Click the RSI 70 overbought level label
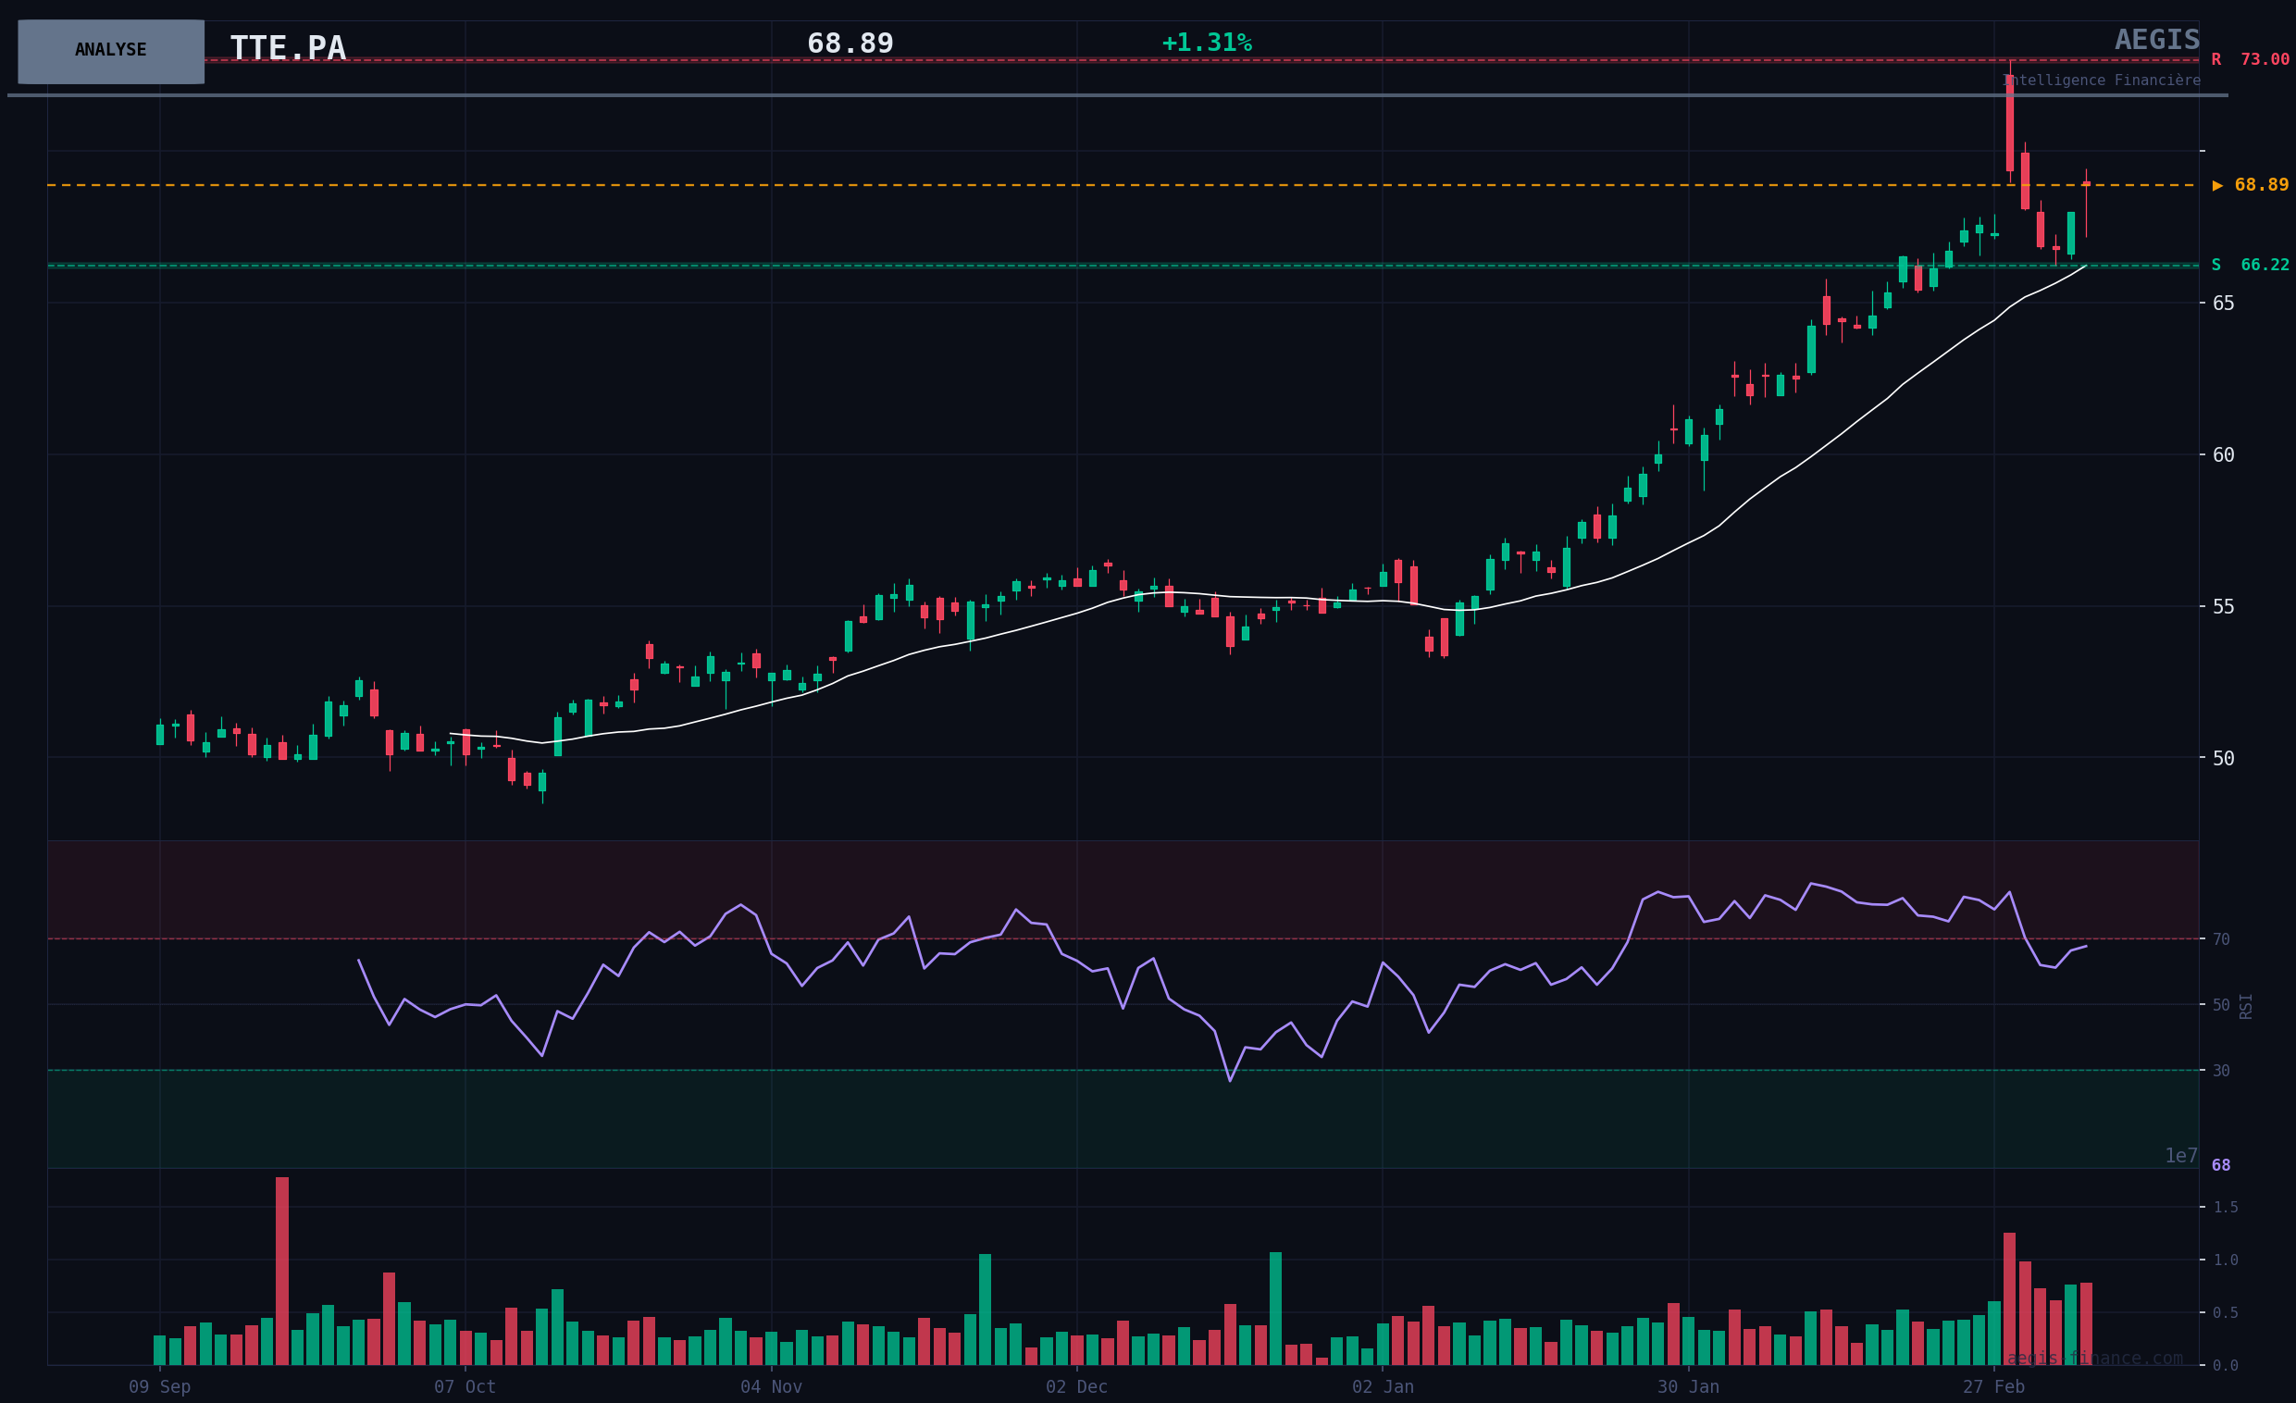Image resolution: width=2296 pixels, height=1403 pixels. (x=2221, y=939)
